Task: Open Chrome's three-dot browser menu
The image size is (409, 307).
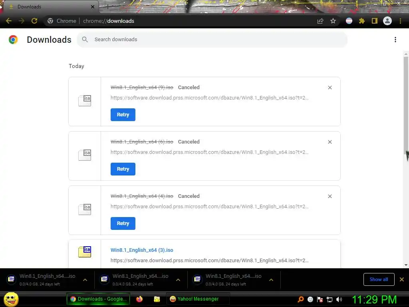Action: pyautogui.click(x=400, y=21)
